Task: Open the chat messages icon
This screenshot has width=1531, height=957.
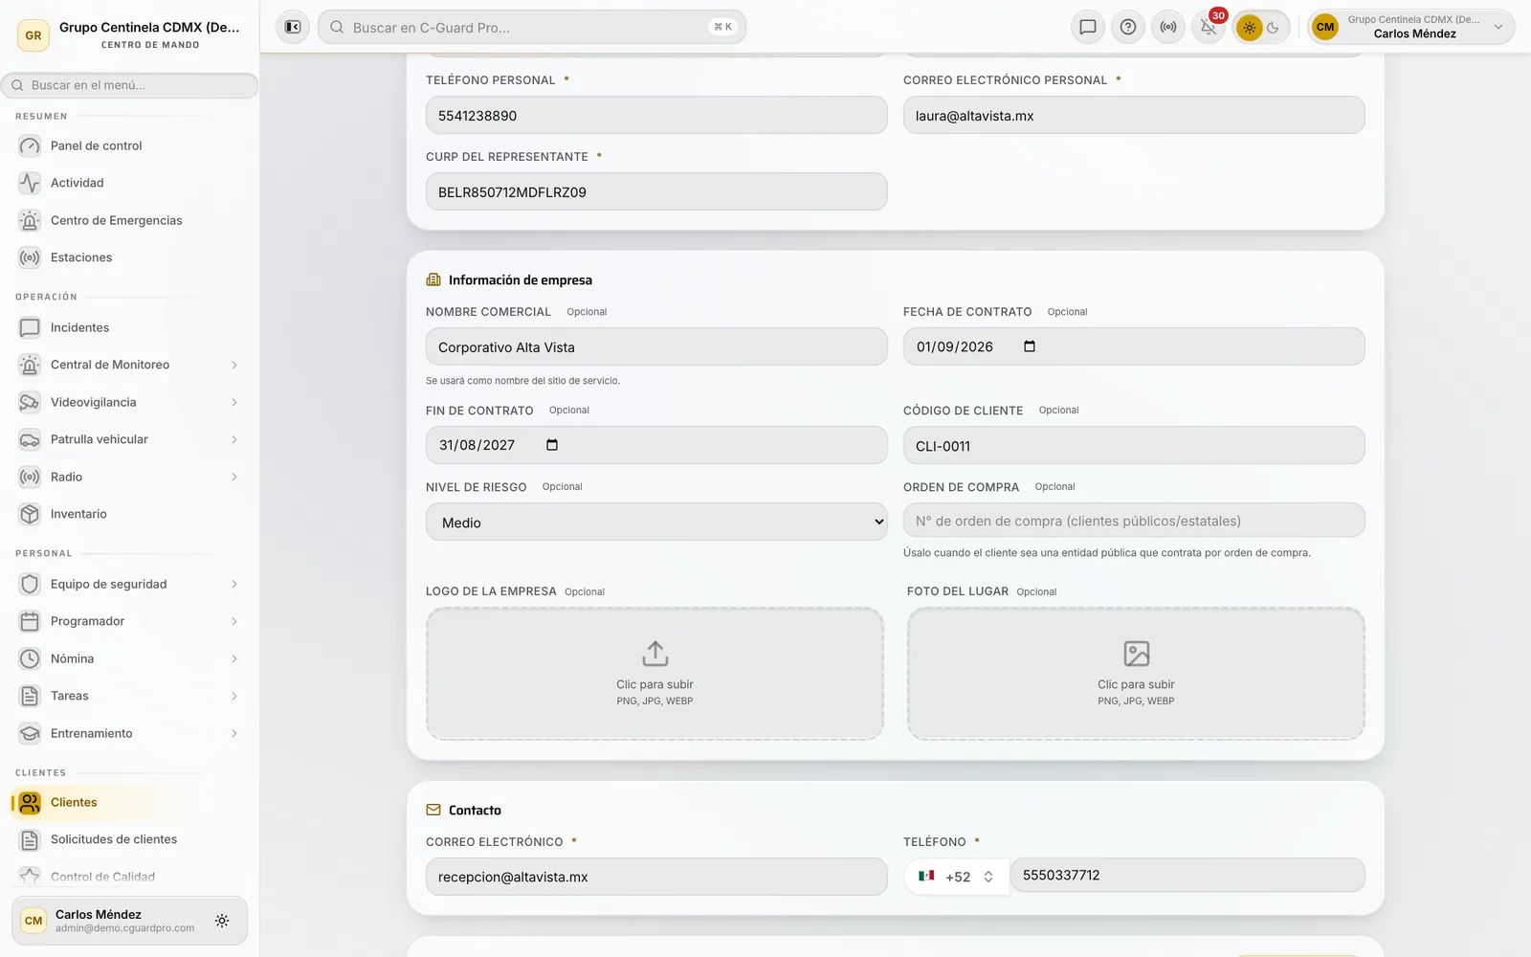Action: point(1088,27)
